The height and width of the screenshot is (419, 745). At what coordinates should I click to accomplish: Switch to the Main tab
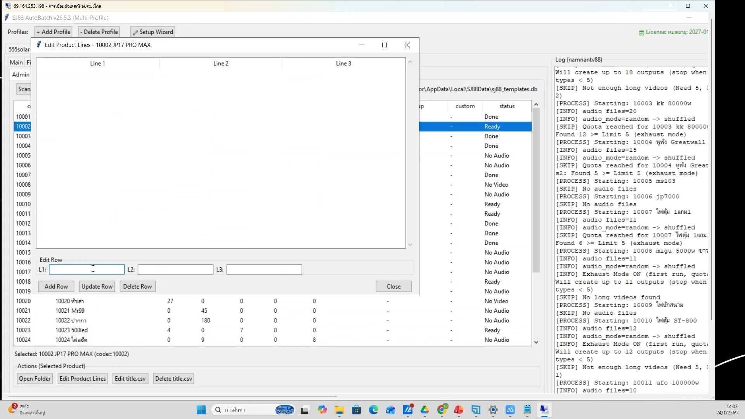16,62
